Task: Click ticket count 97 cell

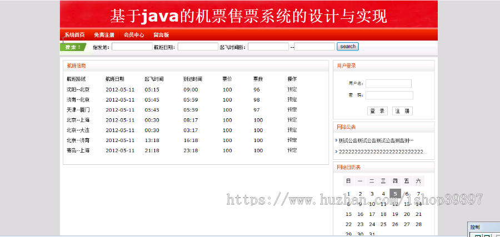Action: (257, 110)
